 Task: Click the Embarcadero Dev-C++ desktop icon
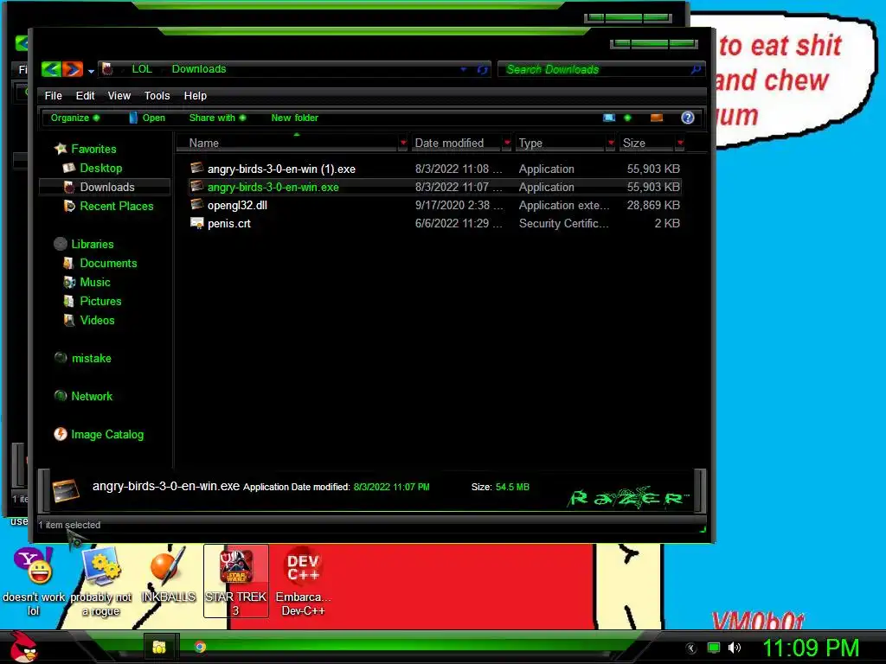[304, 582]
